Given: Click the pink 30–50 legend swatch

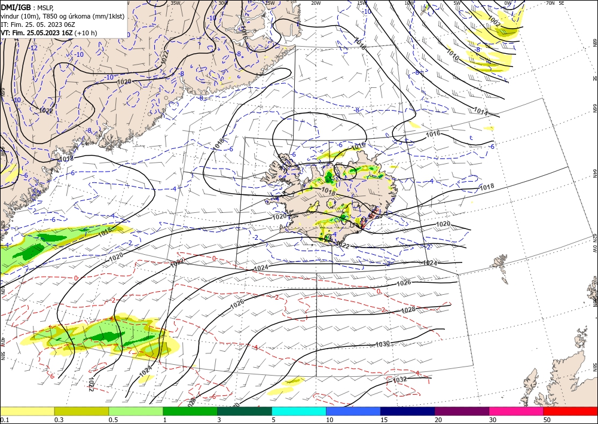Looking at the screenshot, I should pos(517,411).
